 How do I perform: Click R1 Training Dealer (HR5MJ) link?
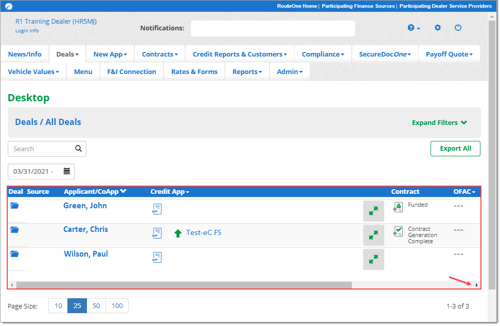click(x=56, y=22)
